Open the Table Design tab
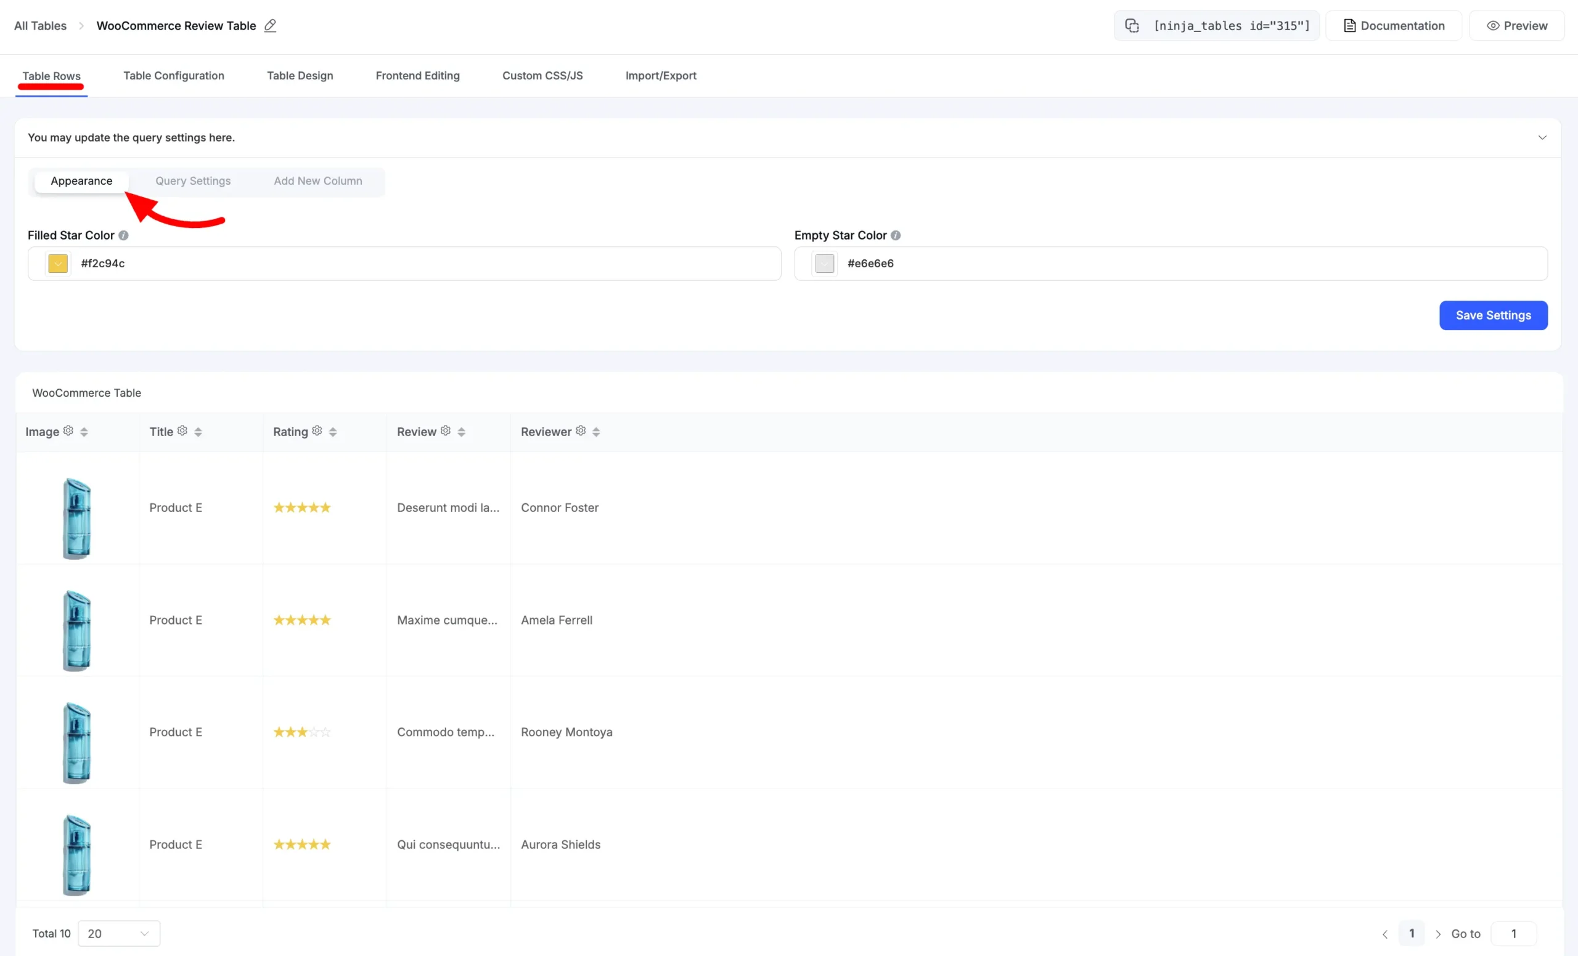Viewport: 1578px width, 956px height. (x=300, y=76)
